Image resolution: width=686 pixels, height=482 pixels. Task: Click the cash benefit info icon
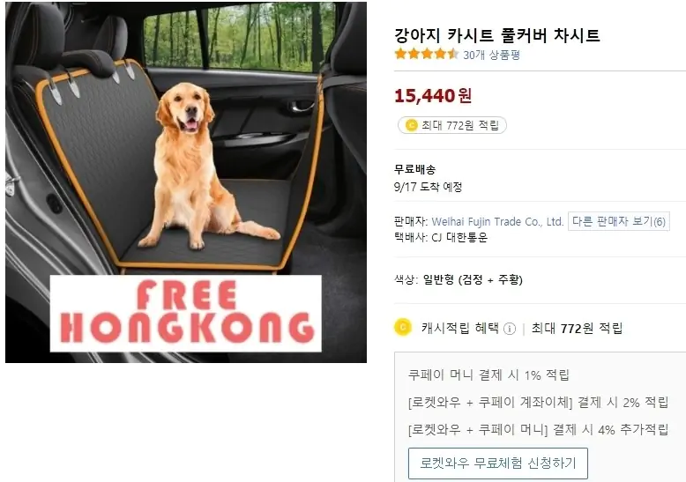click(x=510, y=329)
